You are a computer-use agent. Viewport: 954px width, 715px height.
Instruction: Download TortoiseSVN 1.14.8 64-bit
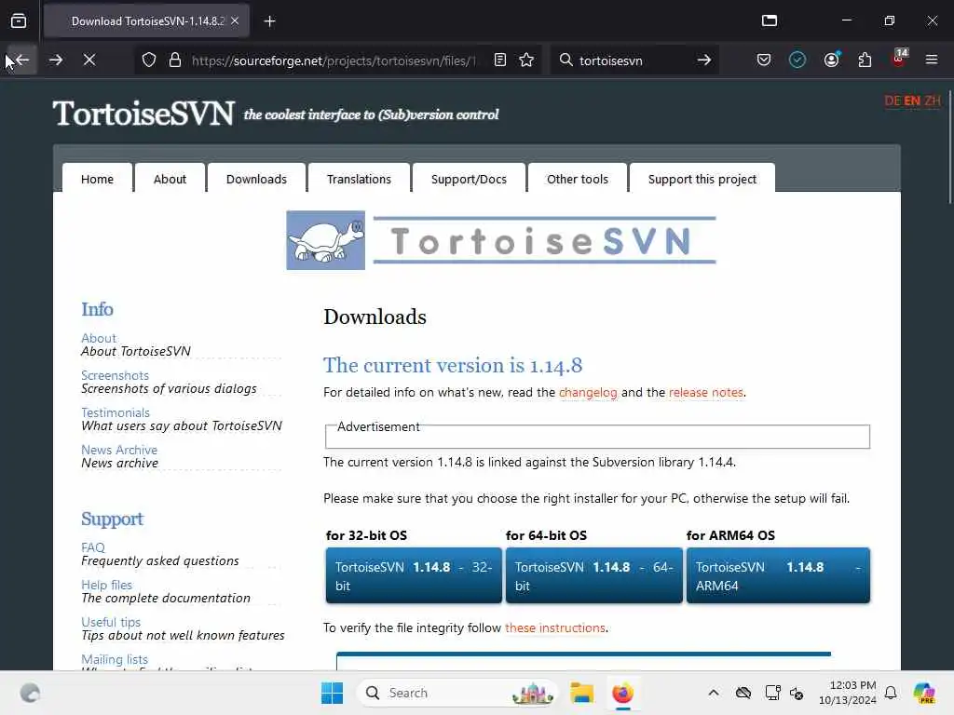pyautogui.click(x=593, y=575)
